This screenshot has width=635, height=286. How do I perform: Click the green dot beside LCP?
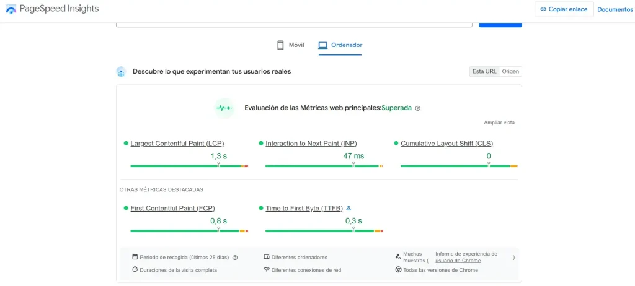pos(126,143)
